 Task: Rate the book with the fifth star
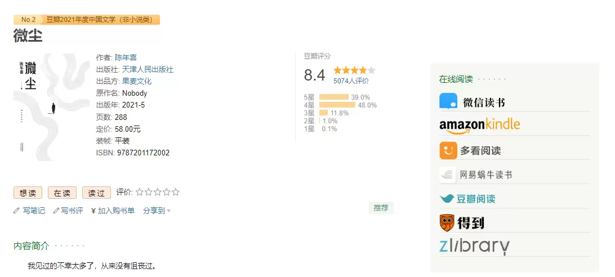[176, 192]
